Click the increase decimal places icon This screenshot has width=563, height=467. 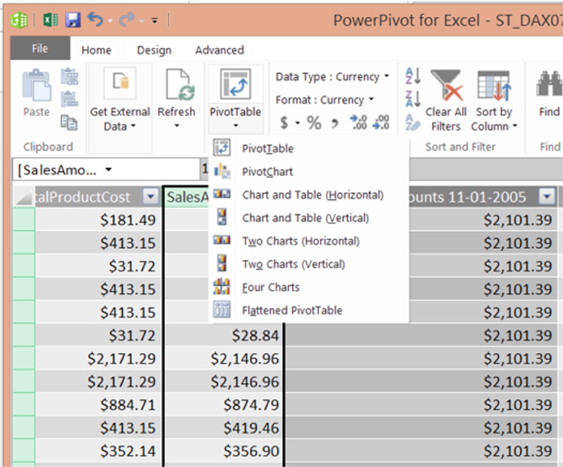tap(358, 122)
